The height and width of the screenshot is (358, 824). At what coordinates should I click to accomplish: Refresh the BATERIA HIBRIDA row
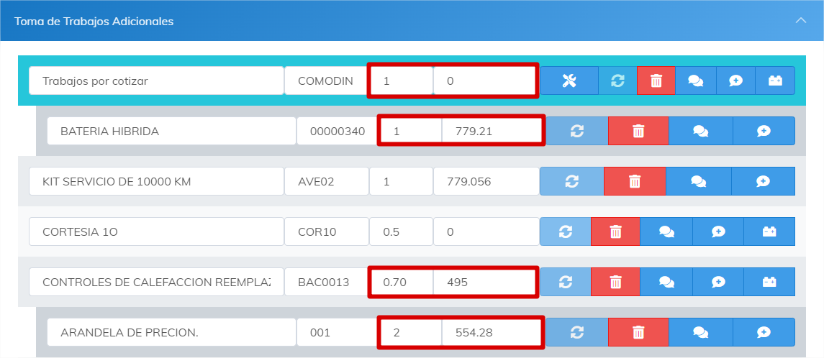(576, 132)
